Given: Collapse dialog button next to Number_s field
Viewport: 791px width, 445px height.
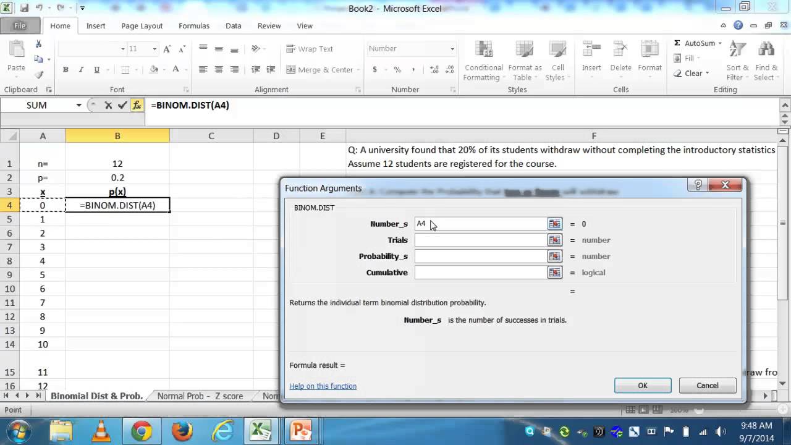Looking at the screenshot, I should (x=555, y=224).
